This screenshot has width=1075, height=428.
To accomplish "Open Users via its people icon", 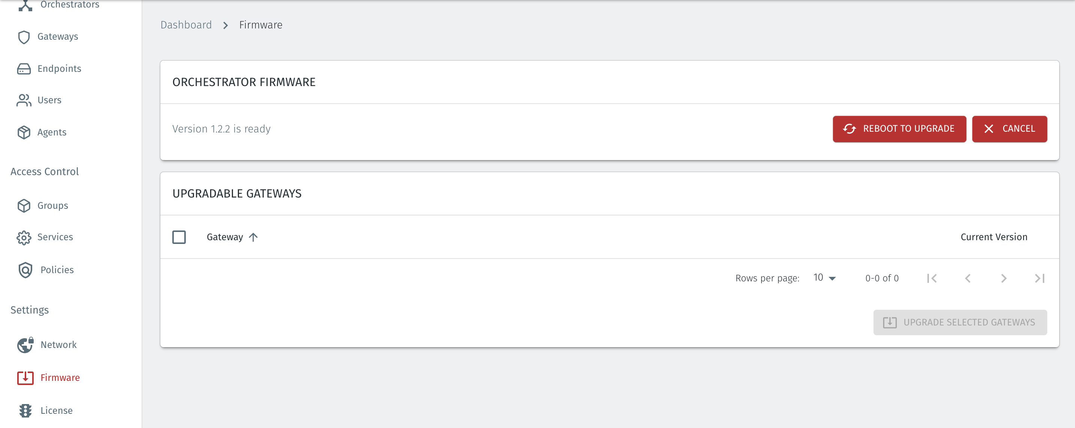I will [24, 100].
